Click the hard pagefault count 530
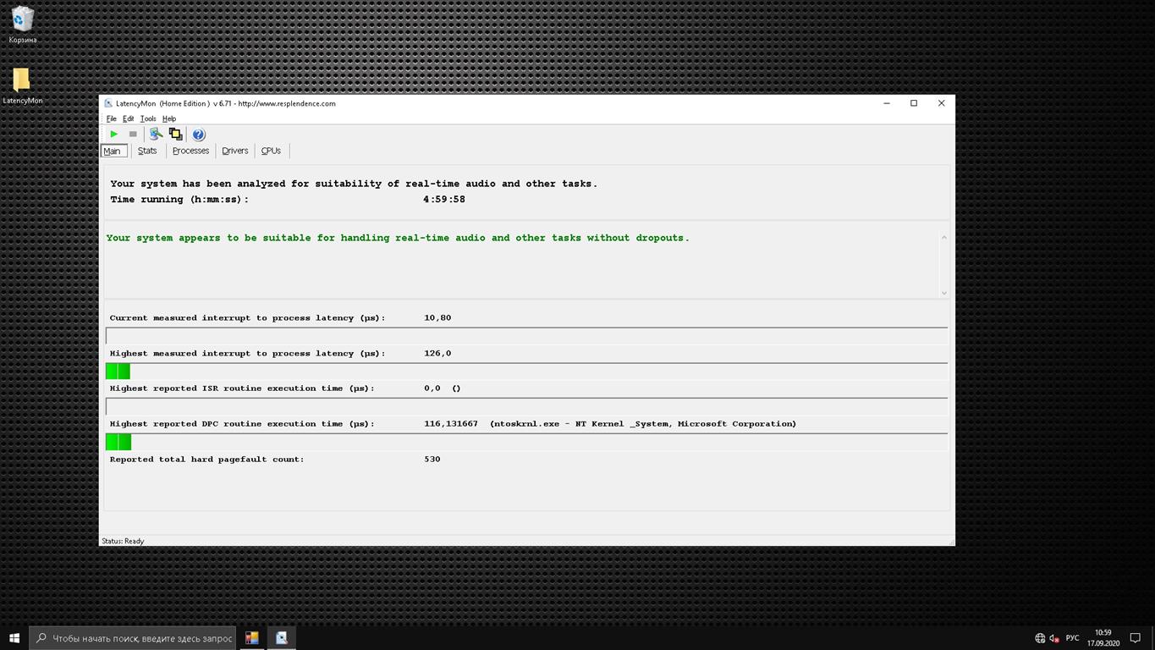This screenshot has width=1155, height=650. tap(432, 460)
